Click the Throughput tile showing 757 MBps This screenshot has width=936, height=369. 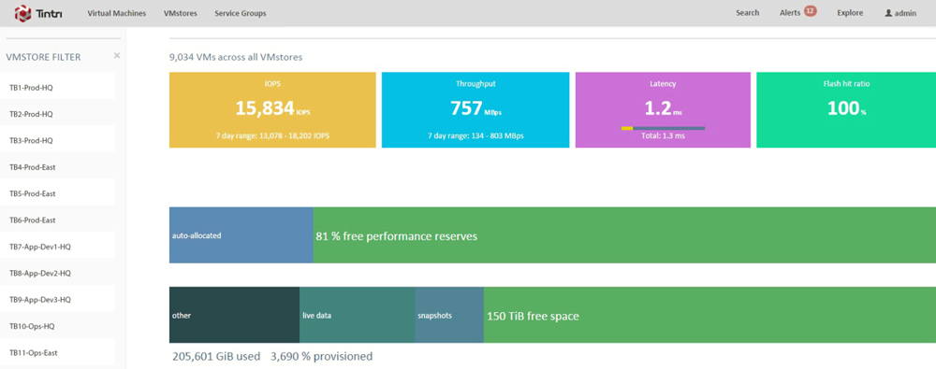[475, 109]
